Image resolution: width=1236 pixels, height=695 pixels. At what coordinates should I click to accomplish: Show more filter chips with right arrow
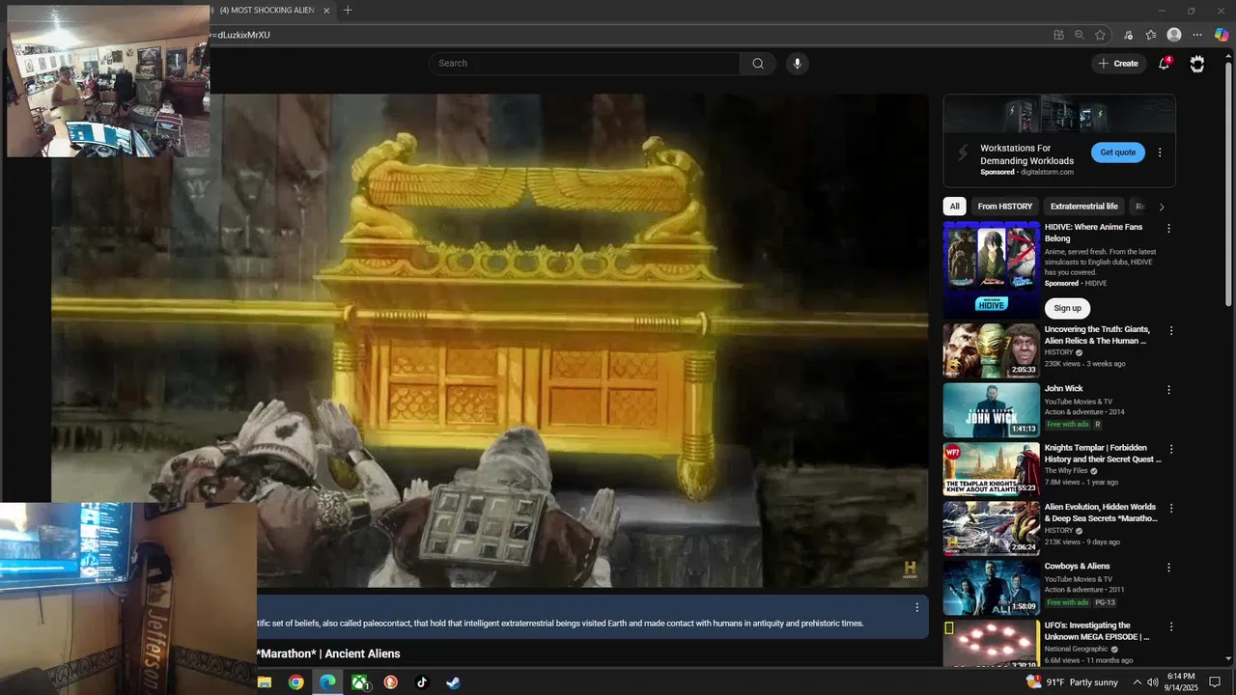coord(1162,207)
